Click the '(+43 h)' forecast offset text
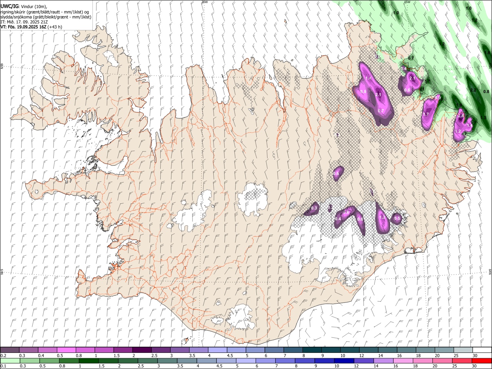This screenshot has height=369, width=492. 55,27
